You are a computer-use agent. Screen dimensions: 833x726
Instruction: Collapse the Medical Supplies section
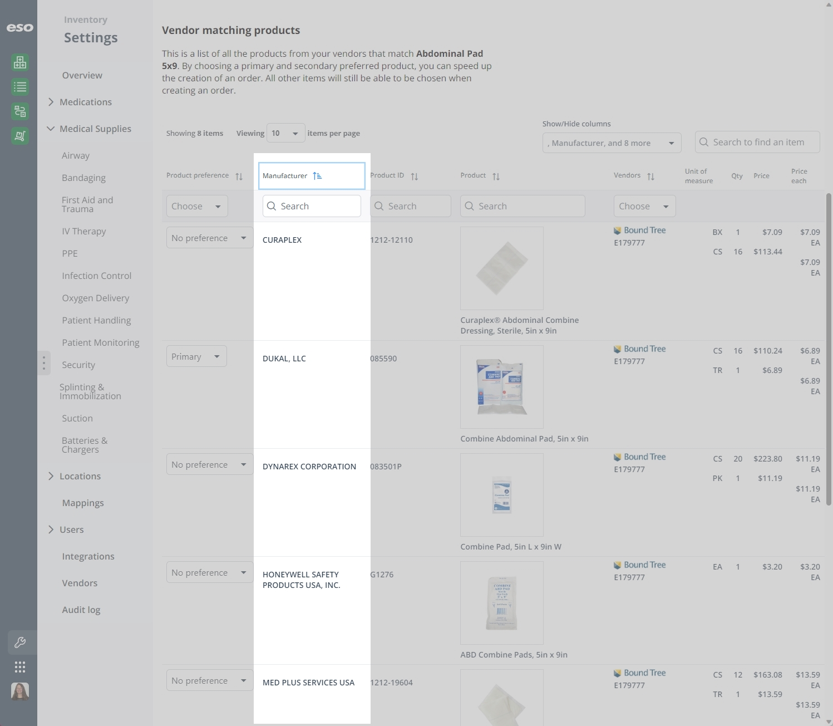(51, 129)
